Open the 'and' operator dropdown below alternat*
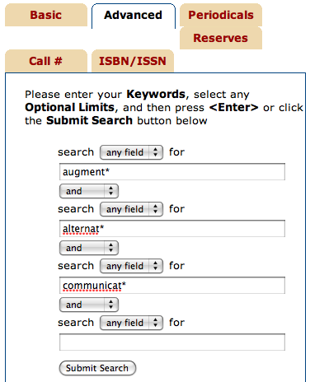Image resolution: width=310 pixels, height=382 pixels. 89,248
